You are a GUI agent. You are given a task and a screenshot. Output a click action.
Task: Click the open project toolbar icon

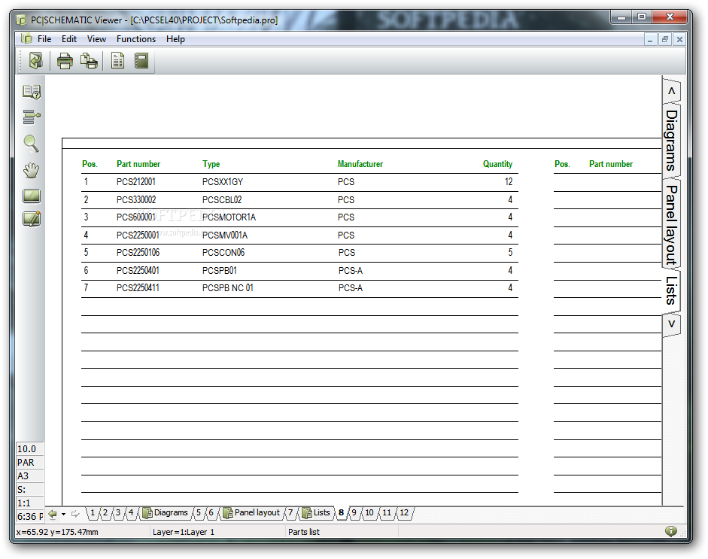35,60
